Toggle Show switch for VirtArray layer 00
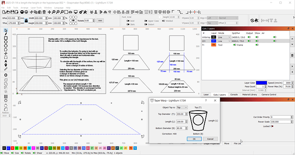This screenshot has width=295, height=155. coord(257,37)
